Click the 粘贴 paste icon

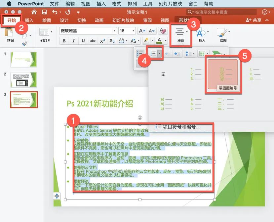click(x=9, y=33)
